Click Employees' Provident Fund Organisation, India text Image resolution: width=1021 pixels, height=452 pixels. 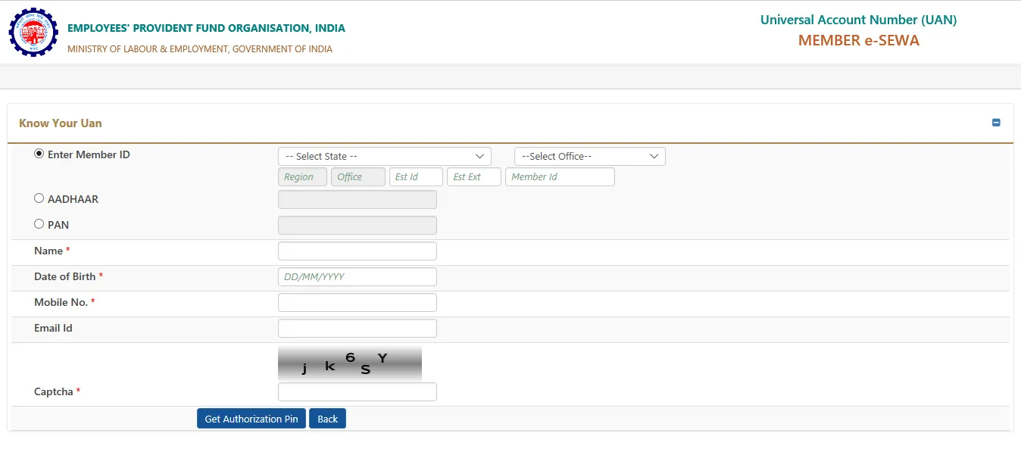pos(206,28)
